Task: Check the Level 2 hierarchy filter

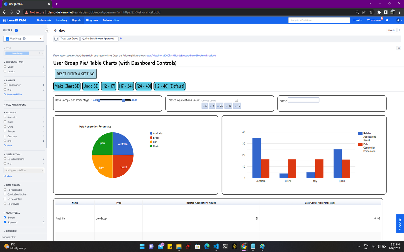Action: tap(5, 72)
